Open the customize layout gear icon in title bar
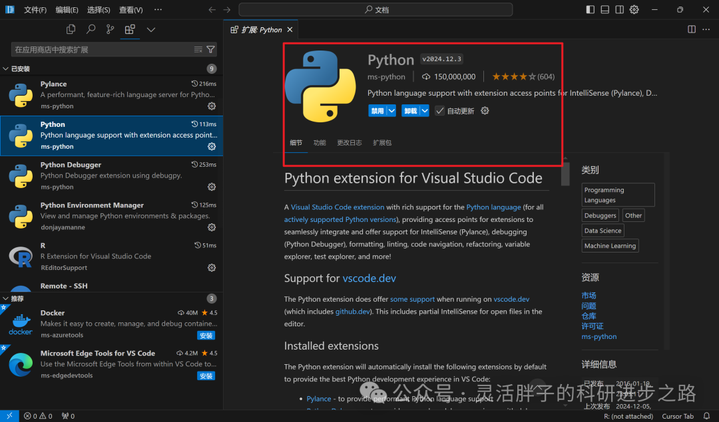 [x=634, y=9]
